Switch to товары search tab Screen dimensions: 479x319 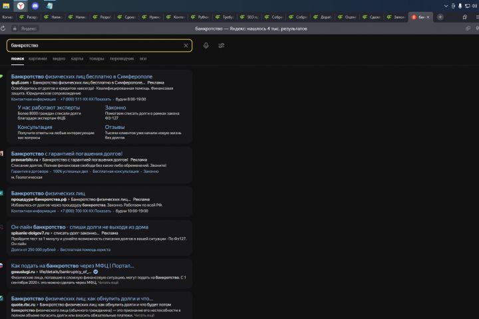click(96, 58)
